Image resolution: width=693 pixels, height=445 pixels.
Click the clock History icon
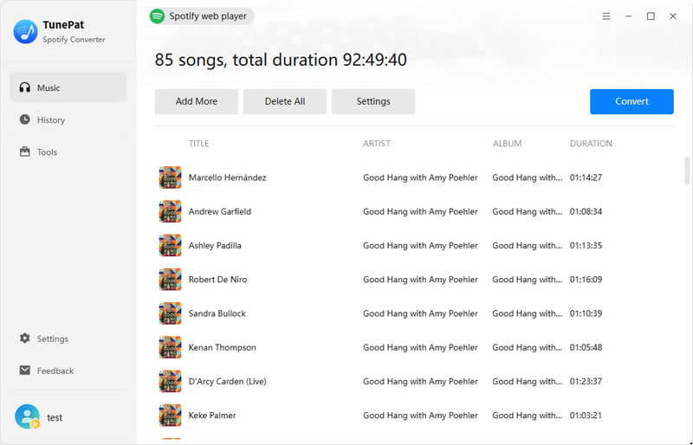click(25, 119)
